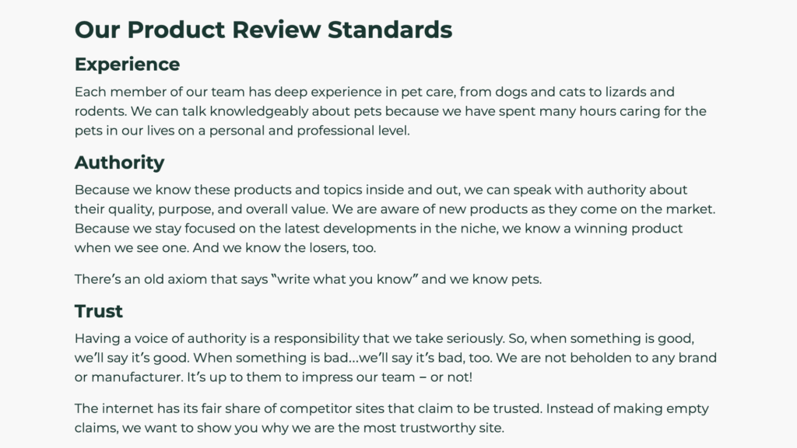The width and height of the screenshot is (797, 448).
Task: Click the words 'personal and professional level'
Action: pos(308,131)
